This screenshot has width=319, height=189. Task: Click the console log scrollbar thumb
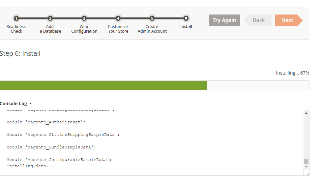tap(306, 161)
